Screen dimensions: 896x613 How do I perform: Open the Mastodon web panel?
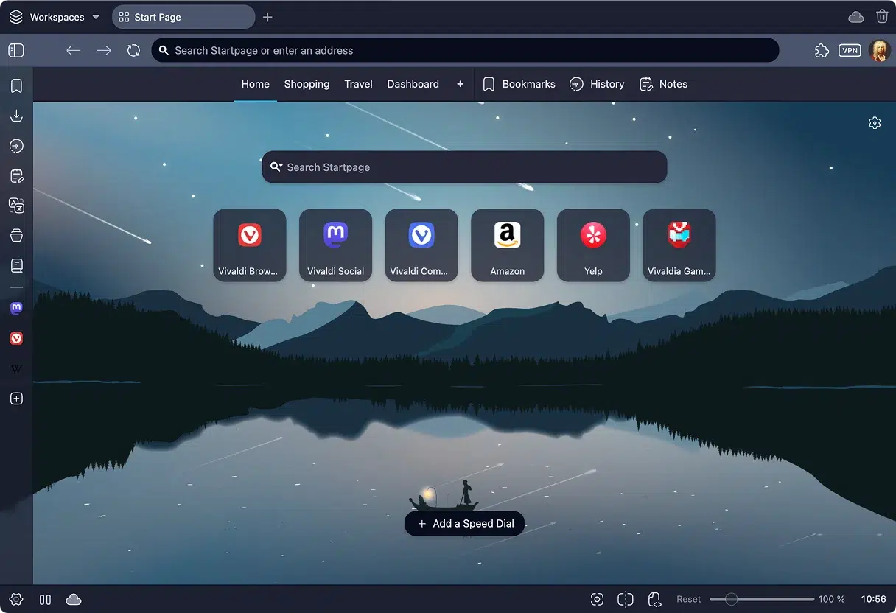(16, 308)
